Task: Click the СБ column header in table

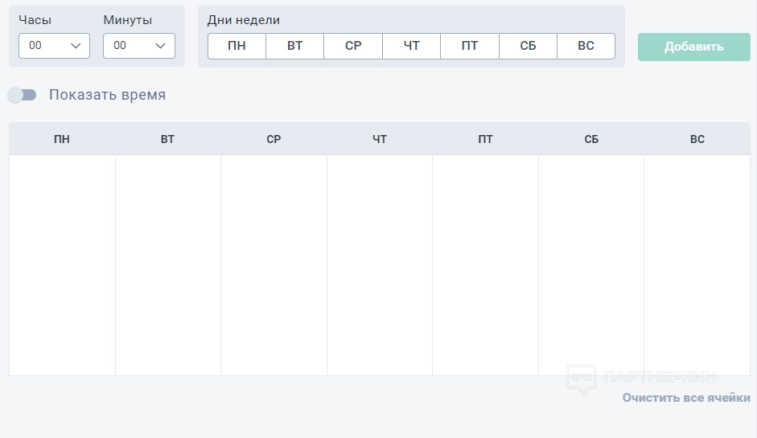Action: click(x=591, y=139)
